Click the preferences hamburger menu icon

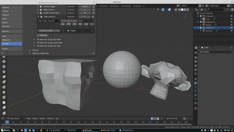tap(2, 53)
